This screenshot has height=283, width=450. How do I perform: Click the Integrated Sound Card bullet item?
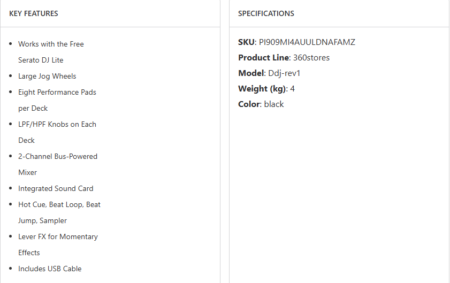pos(56,188)
